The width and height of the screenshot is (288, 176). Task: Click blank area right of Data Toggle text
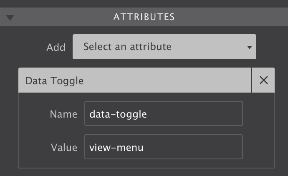click(167, 80)
